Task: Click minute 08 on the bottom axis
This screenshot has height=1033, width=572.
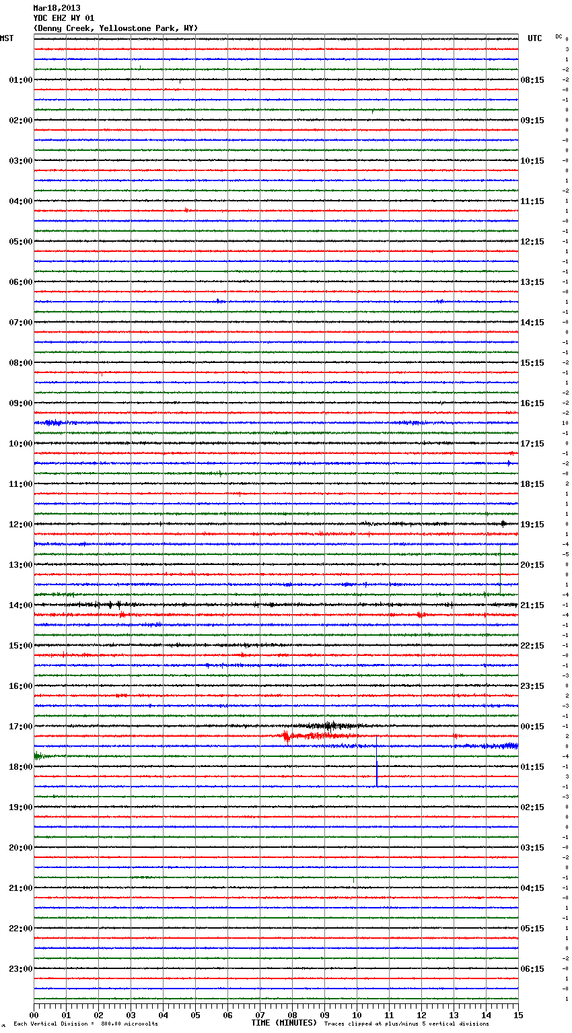Action: tap(292, 1015)
